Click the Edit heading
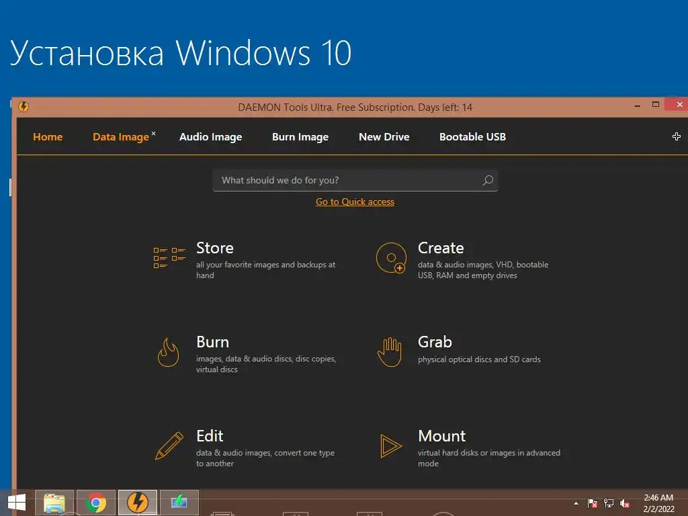Screen dimensions: 688x516 coord(210,435)
